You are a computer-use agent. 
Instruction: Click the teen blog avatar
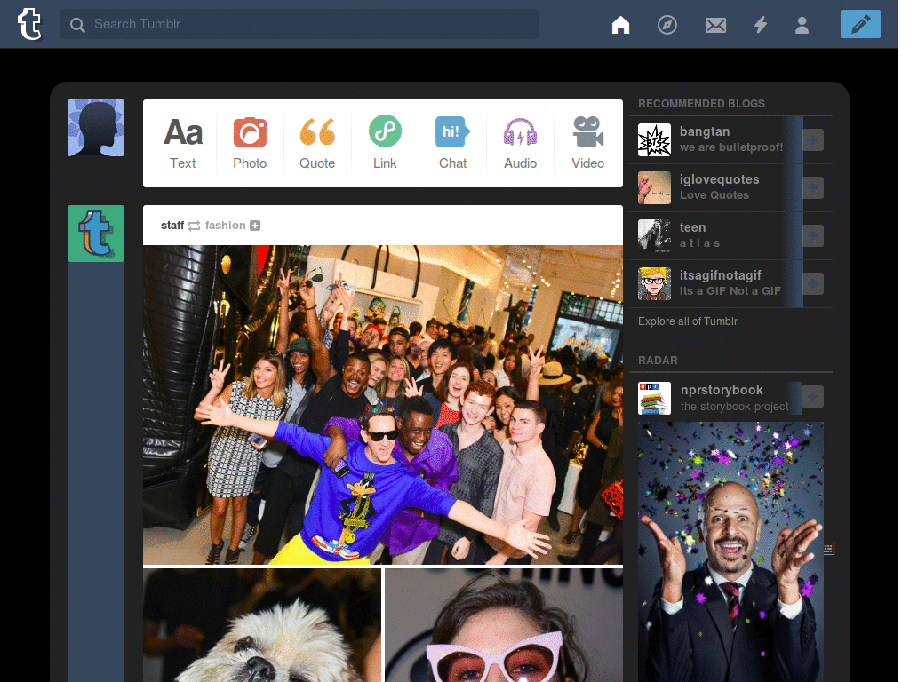coord(654,235)
